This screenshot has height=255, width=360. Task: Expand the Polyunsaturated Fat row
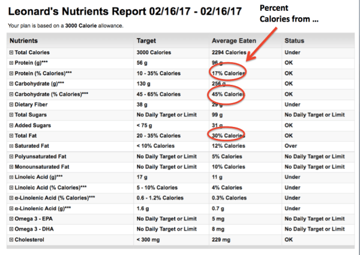click(11, 156)
